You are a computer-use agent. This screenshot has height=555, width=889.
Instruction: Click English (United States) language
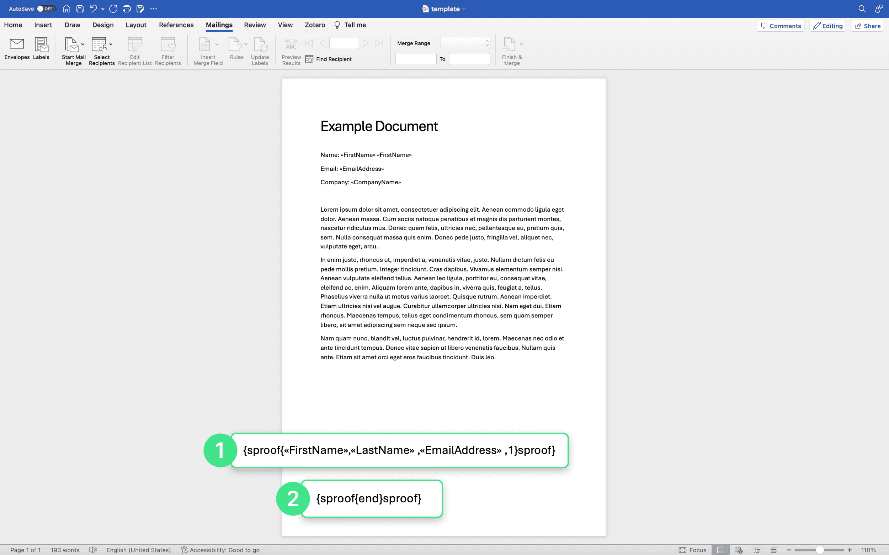tap(139, 550)
